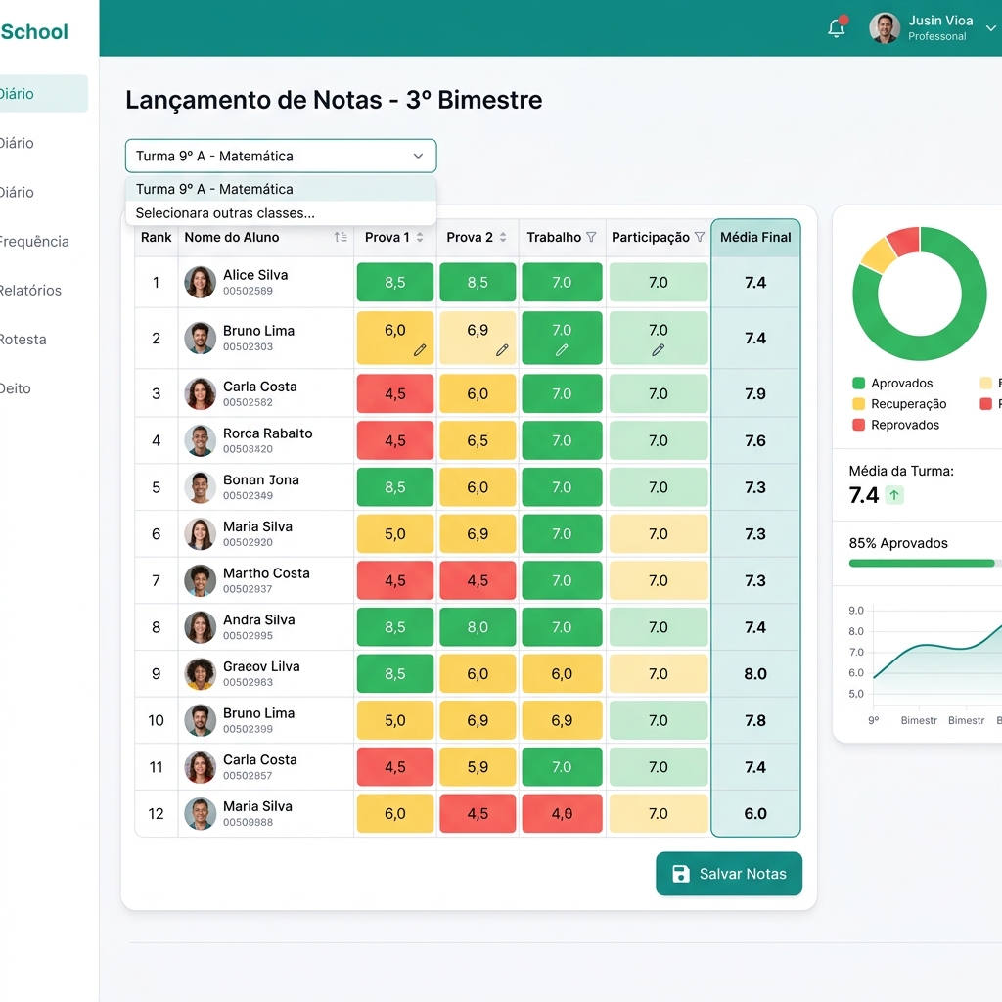Click the Média Final column header

755,237
